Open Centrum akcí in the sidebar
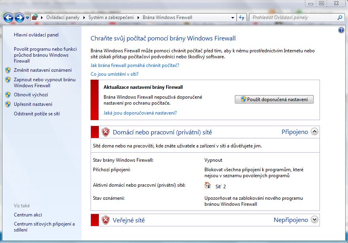Viewport: 348px width, 243px height. point(28,215)
